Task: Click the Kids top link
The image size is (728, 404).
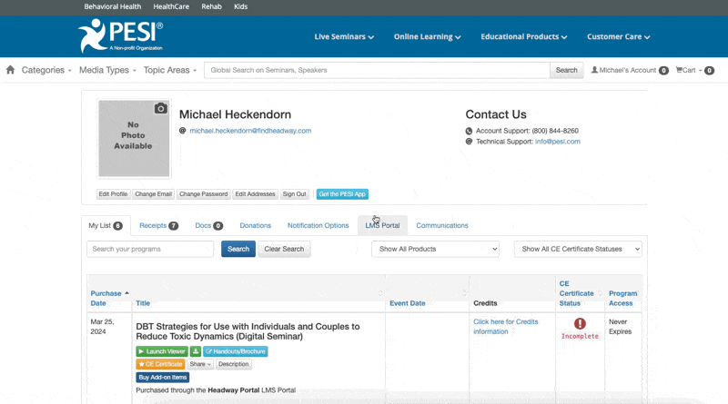Action: click(240, 6)
